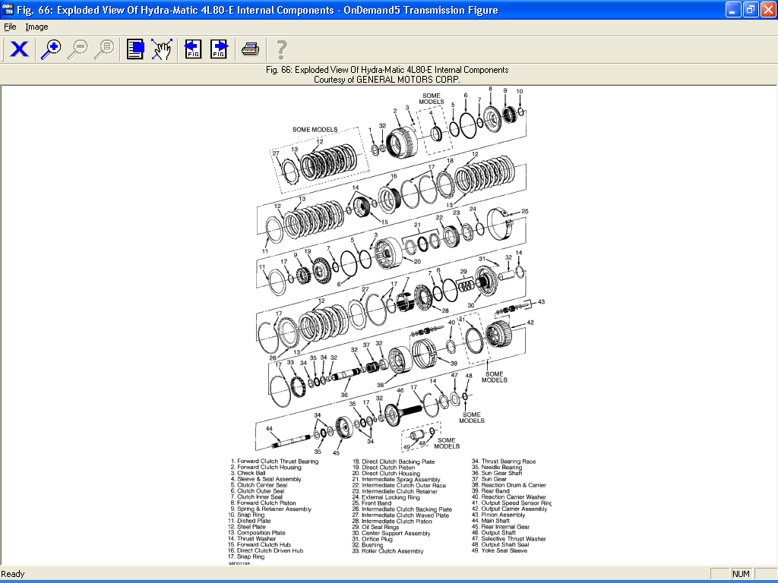Click legend entry '26. Intermediate Clutch Backing Plate'
Image resolution: width=778 pixels, height=583 pixels.
pos(403,509)
